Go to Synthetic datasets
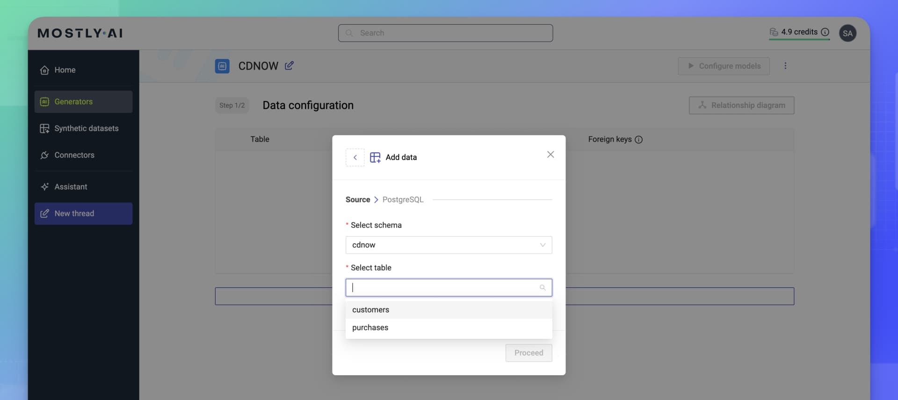 tap(83, 129)
